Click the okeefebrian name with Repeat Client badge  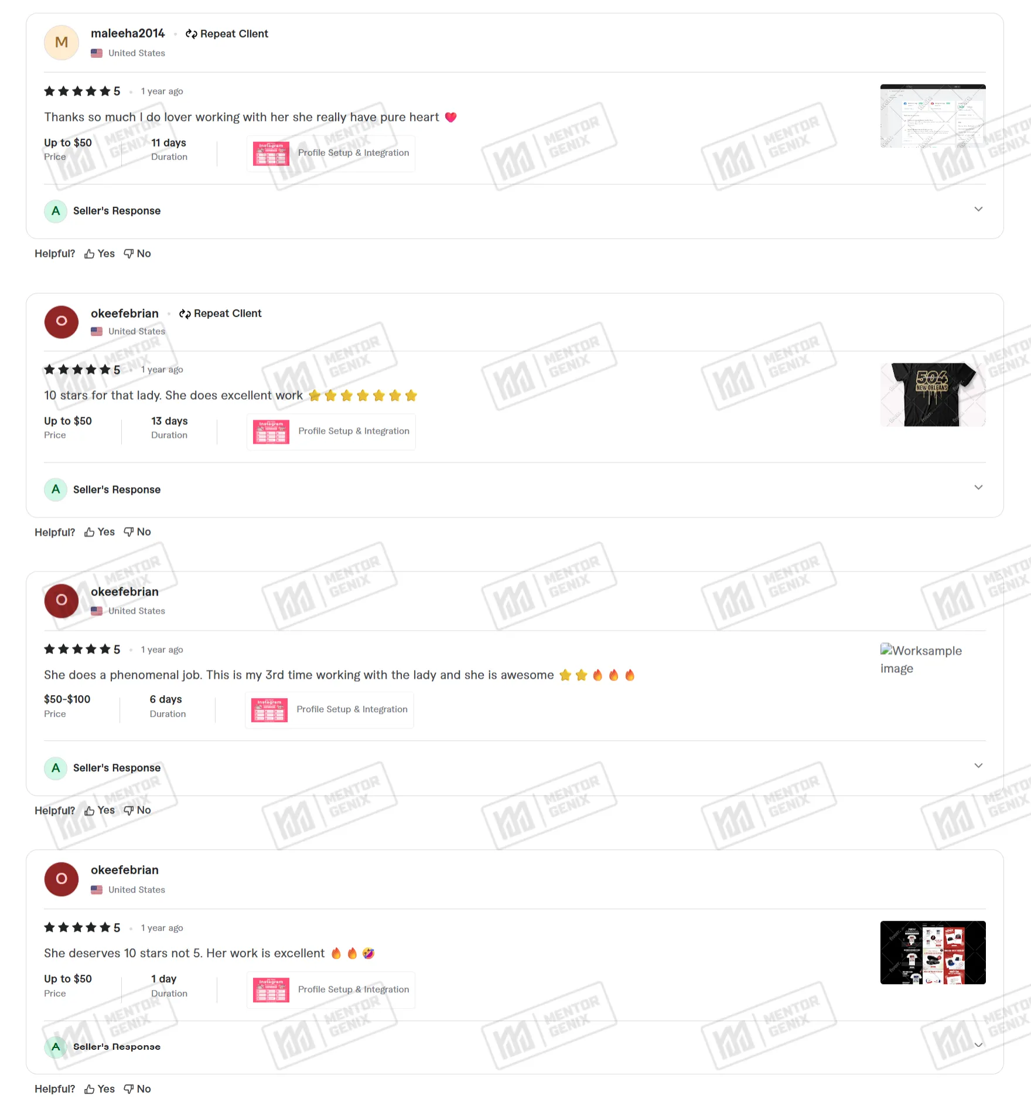(x=125, y=314)
